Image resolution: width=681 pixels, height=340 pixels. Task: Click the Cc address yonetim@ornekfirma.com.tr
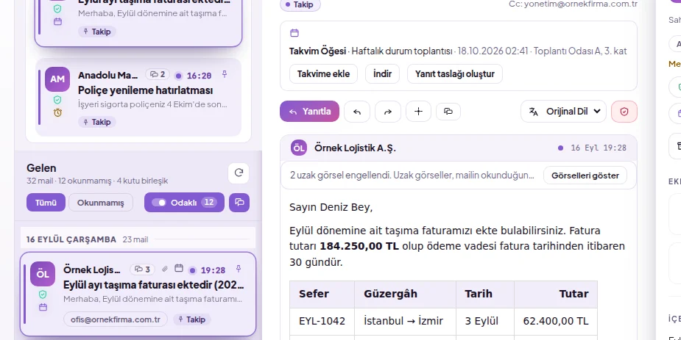click(x=581, y=4)
